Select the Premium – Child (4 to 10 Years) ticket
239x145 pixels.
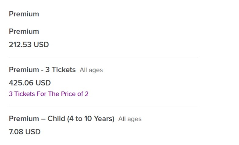[62, 119]
